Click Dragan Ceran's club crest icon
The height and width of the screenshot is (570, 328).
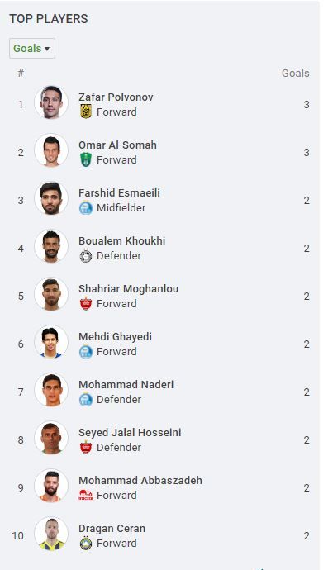tap(86, 543)
